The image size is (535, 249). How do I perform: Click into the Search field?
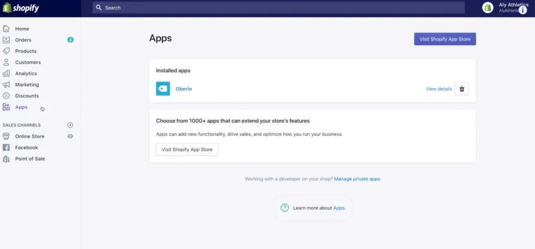pos(278,7)
